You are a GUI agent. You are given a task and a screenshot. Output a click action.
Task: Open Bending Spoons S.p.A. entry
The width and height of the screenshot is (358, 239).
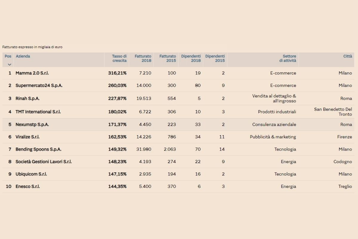(38, 149)
